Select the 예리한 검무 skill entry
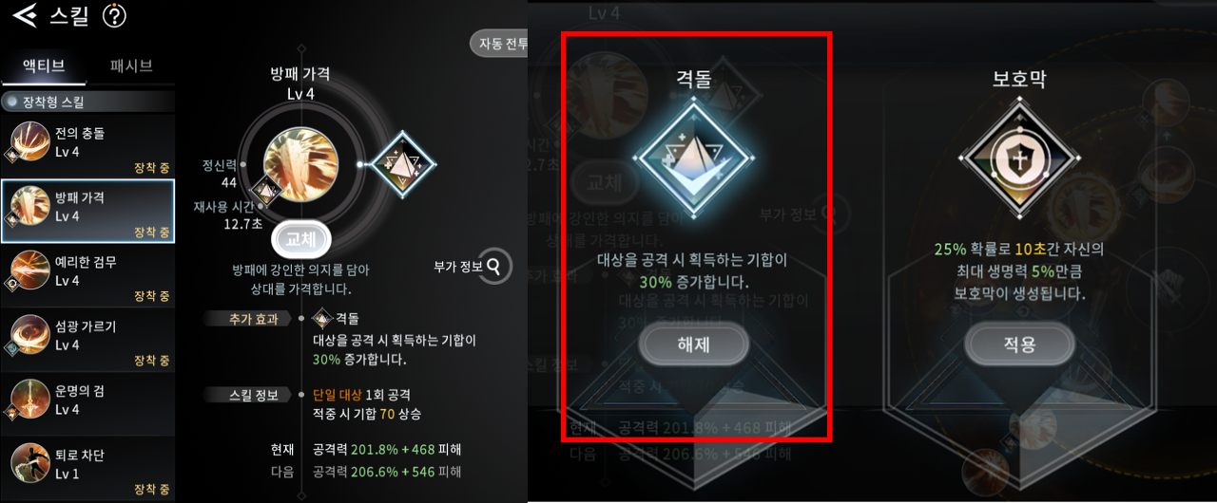Viewport: 1217px width, 503px height. click(87, 275)
